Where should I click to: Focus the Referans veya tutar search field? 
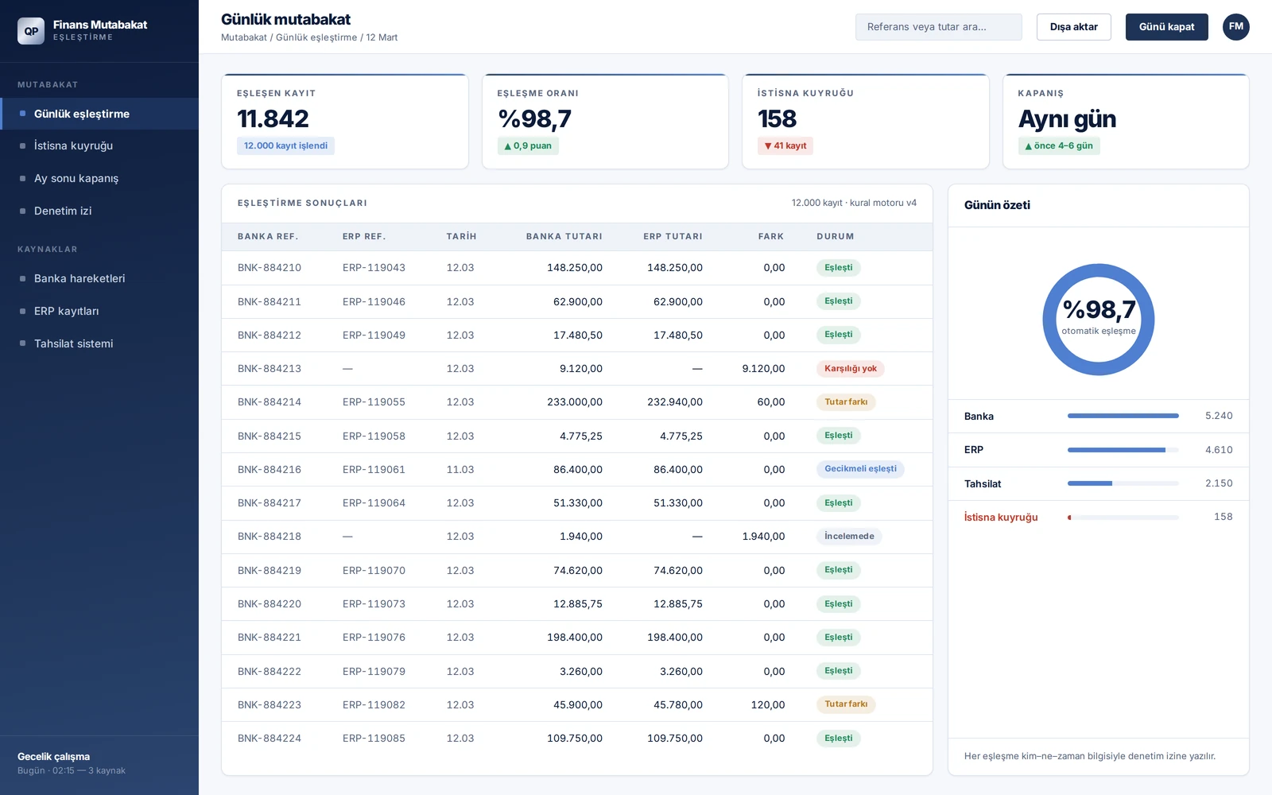[x=939, y=27]
